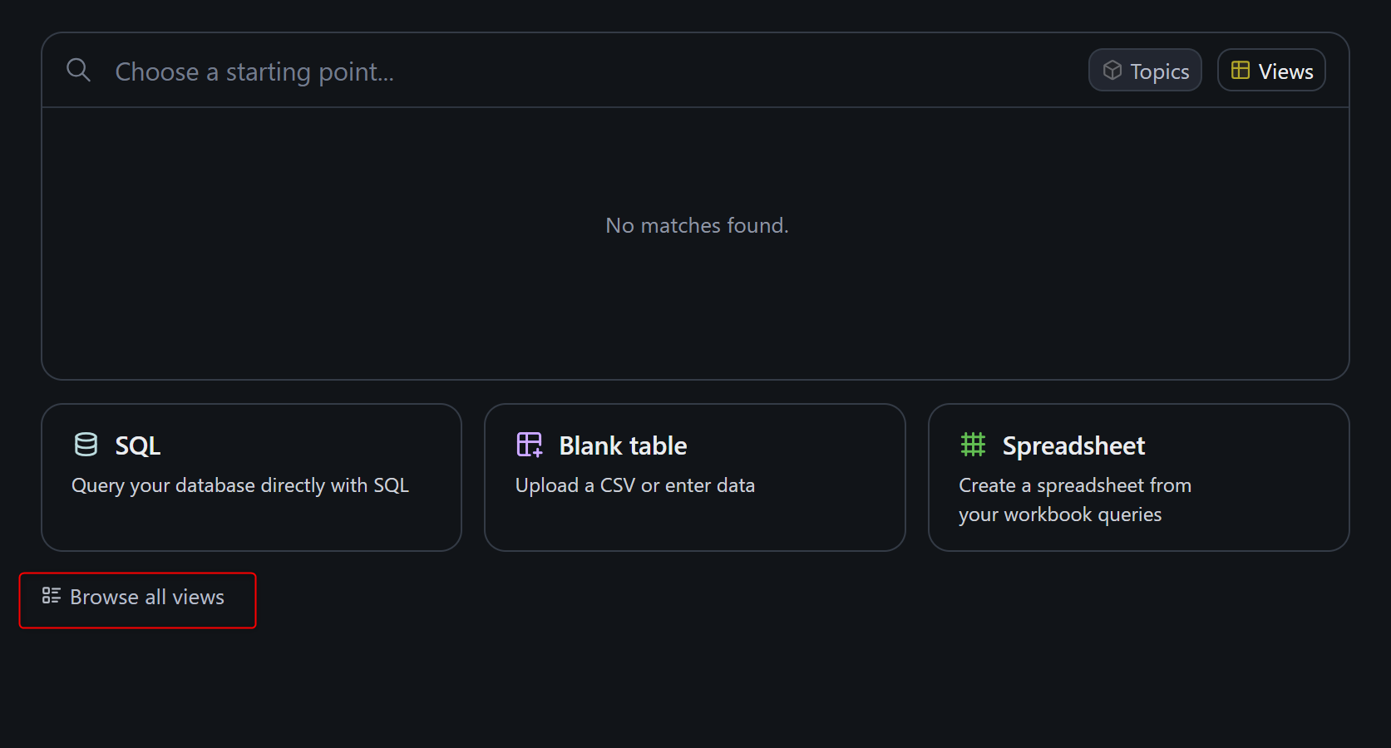The image size is (1391, 748).
Task: Click the No matches found message
Action: [697, 225]
